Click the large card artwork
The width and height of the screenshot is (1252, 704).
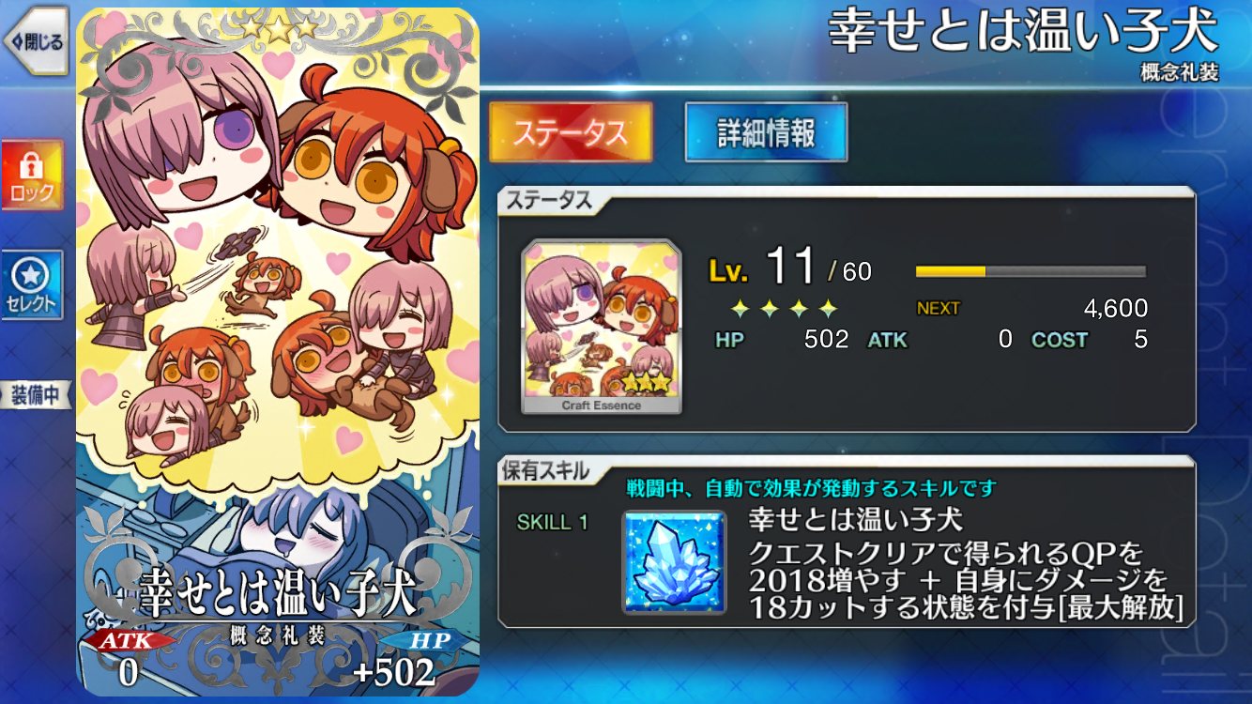(278, 352)
